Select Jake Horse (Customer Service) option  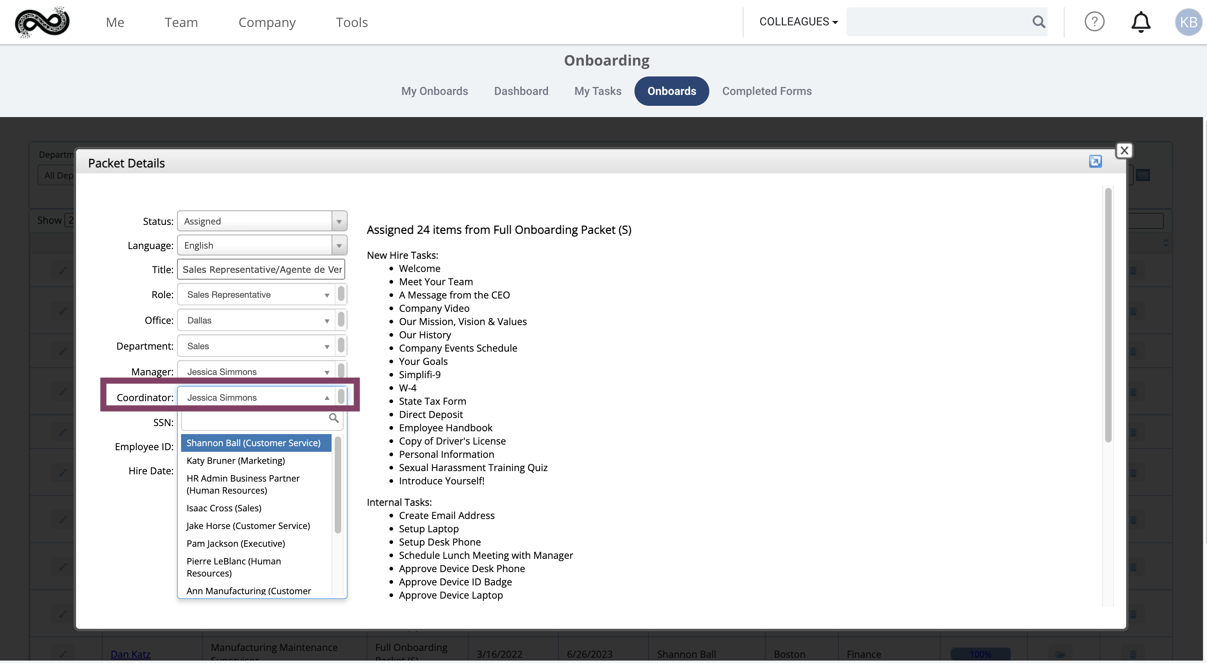(x=256, y=526)
